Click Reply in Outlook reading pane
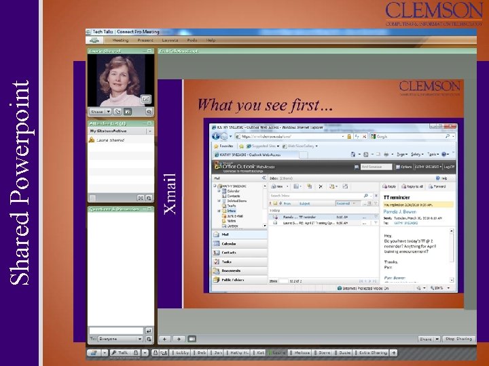Screen dimensions: 489x366 pyautogui.click(x=389, y=186)
